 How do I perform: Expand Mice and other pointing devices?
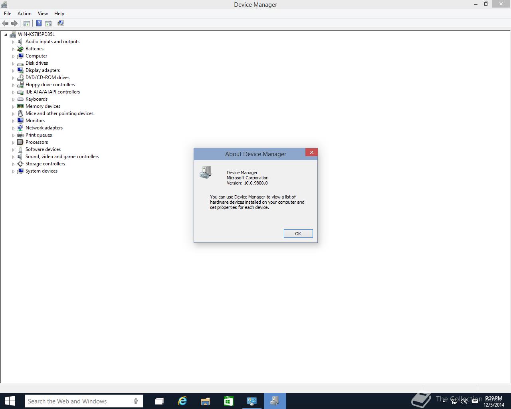(13, 114)
